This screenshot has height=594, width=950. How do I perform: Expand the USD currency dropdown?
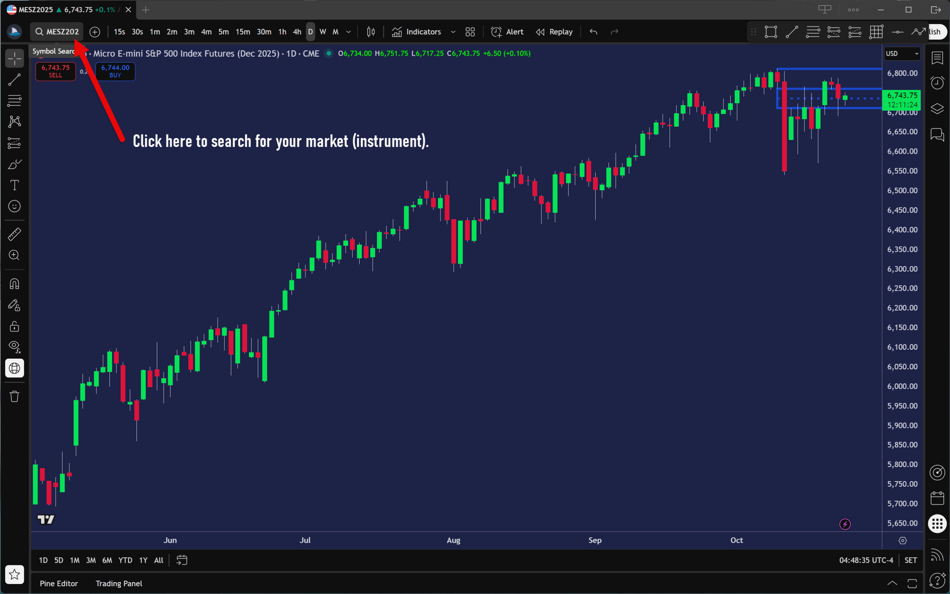click(902, 53)
